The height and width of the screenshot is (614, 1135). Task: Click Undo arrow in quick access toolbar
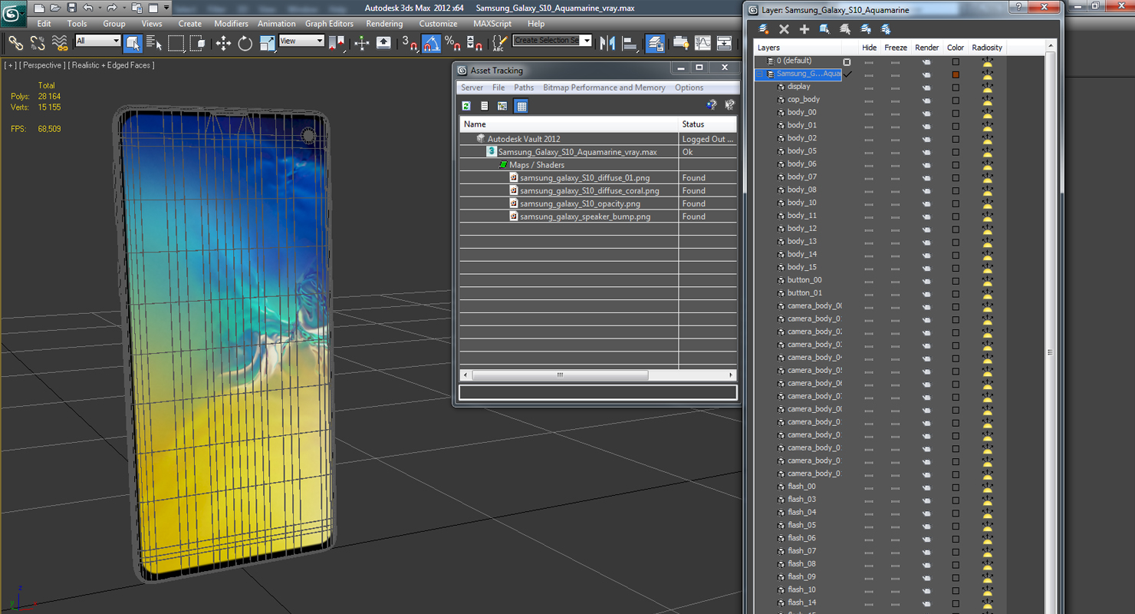coord(87,8)
